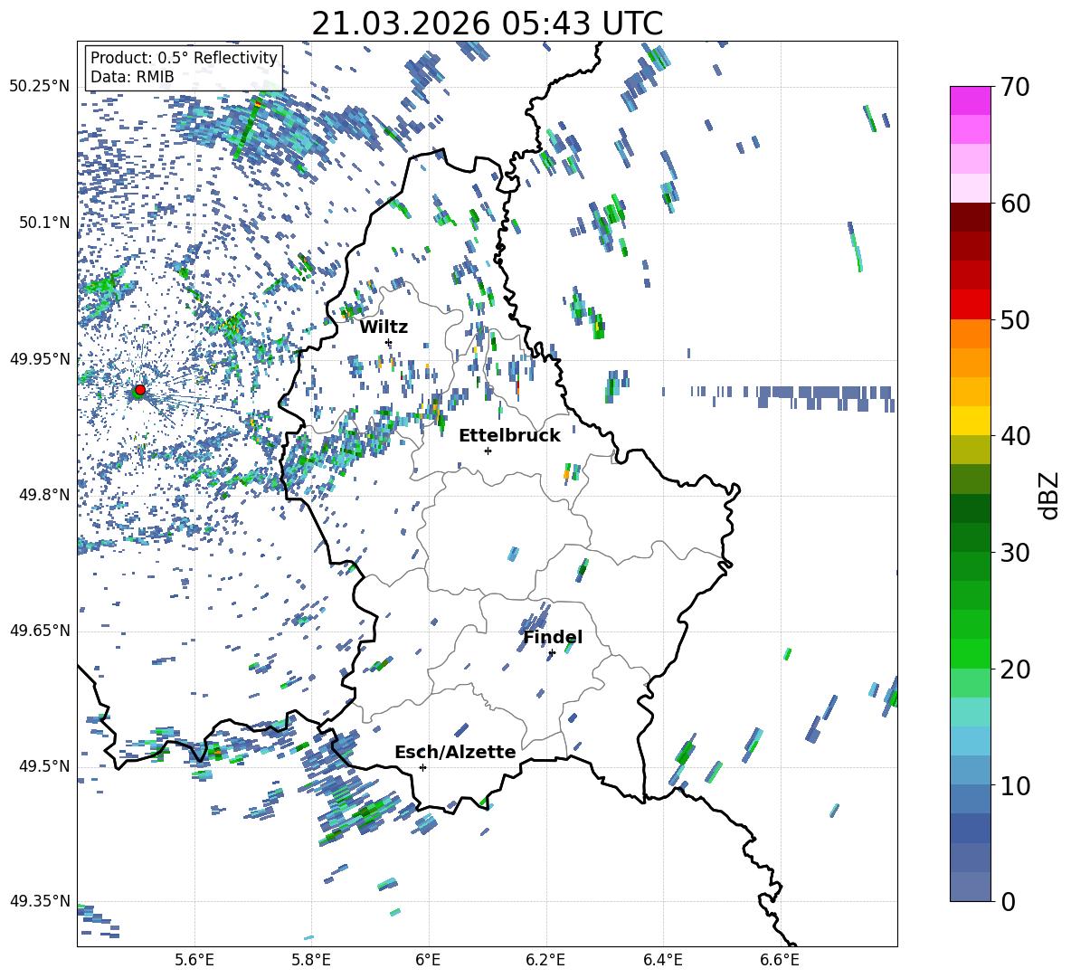Image resolution: width=1071 pixels, height=978 pixels.
Task: Select the Wiltz city label
Action: [x=384, y=327]
